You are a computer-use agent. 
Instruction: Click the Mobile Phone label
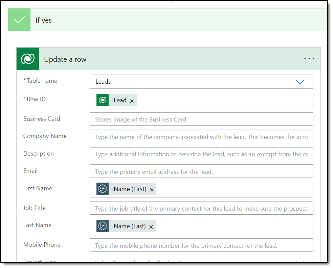[42, 245]
